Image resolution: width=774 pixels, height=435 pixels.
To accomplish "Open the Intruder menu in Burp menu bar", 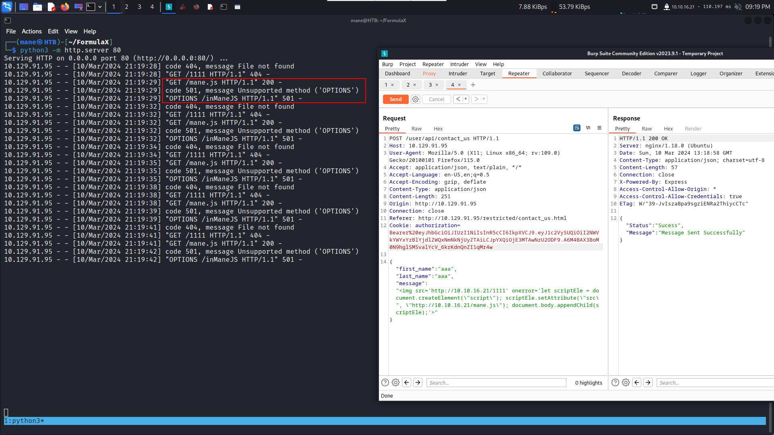I will pyautogui.click(x=459, y=64).
